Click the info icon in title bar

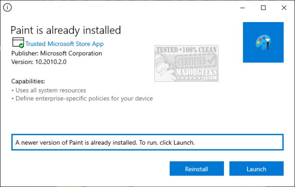point(7,8)
